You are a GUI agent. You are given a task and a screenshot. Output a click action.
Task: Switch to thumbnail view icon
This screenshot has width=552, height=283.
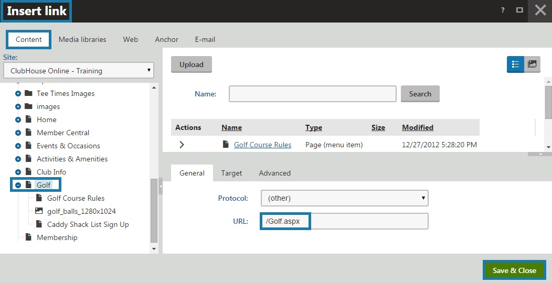click(x=532, y=64)
